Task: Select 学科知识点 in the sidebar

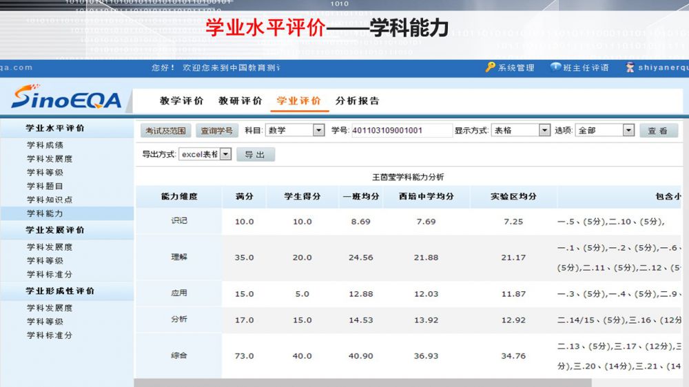Action: click(x=50, y=200)
